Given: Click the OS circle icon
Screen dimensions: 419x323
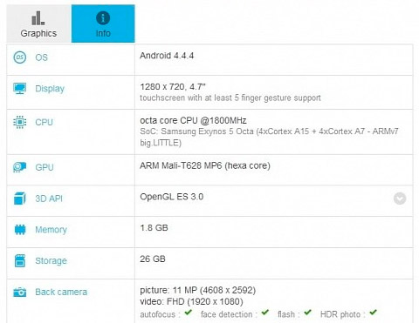Looking at the screenshot, I should [x=20, y=57].
